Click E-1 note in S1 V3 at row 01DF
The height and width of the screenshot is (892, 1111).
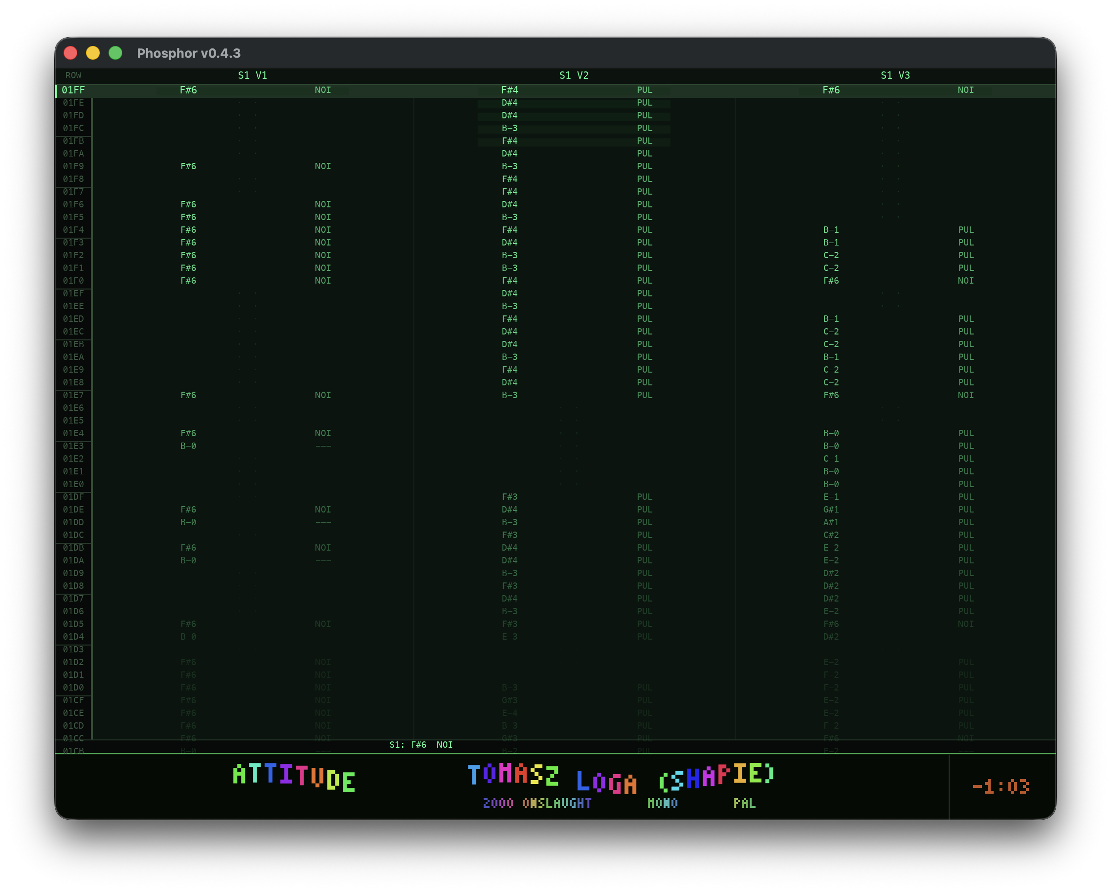tap(831, 497)
